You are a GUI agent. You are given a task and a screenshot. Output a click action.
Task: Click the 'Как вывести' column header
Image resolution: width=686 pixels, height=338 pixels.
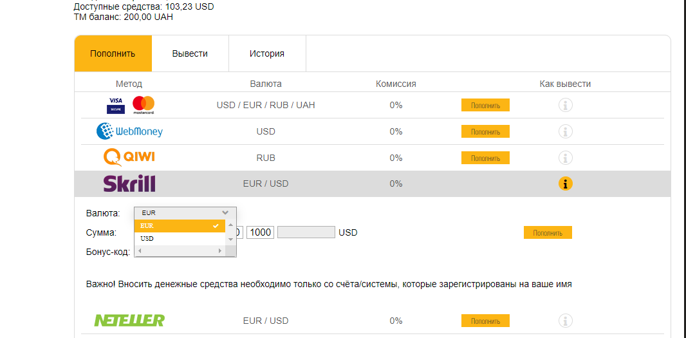pyautogui.click(x=565, y=84)
